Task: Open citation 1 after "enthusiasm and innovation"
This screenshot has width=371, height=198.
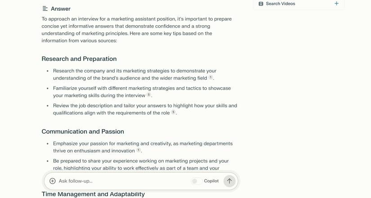Action: (139, 150)
